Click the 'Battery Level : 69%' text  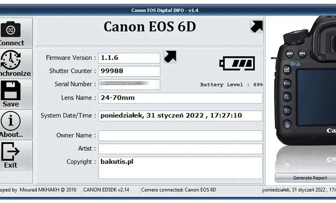(x=231, y=84)
